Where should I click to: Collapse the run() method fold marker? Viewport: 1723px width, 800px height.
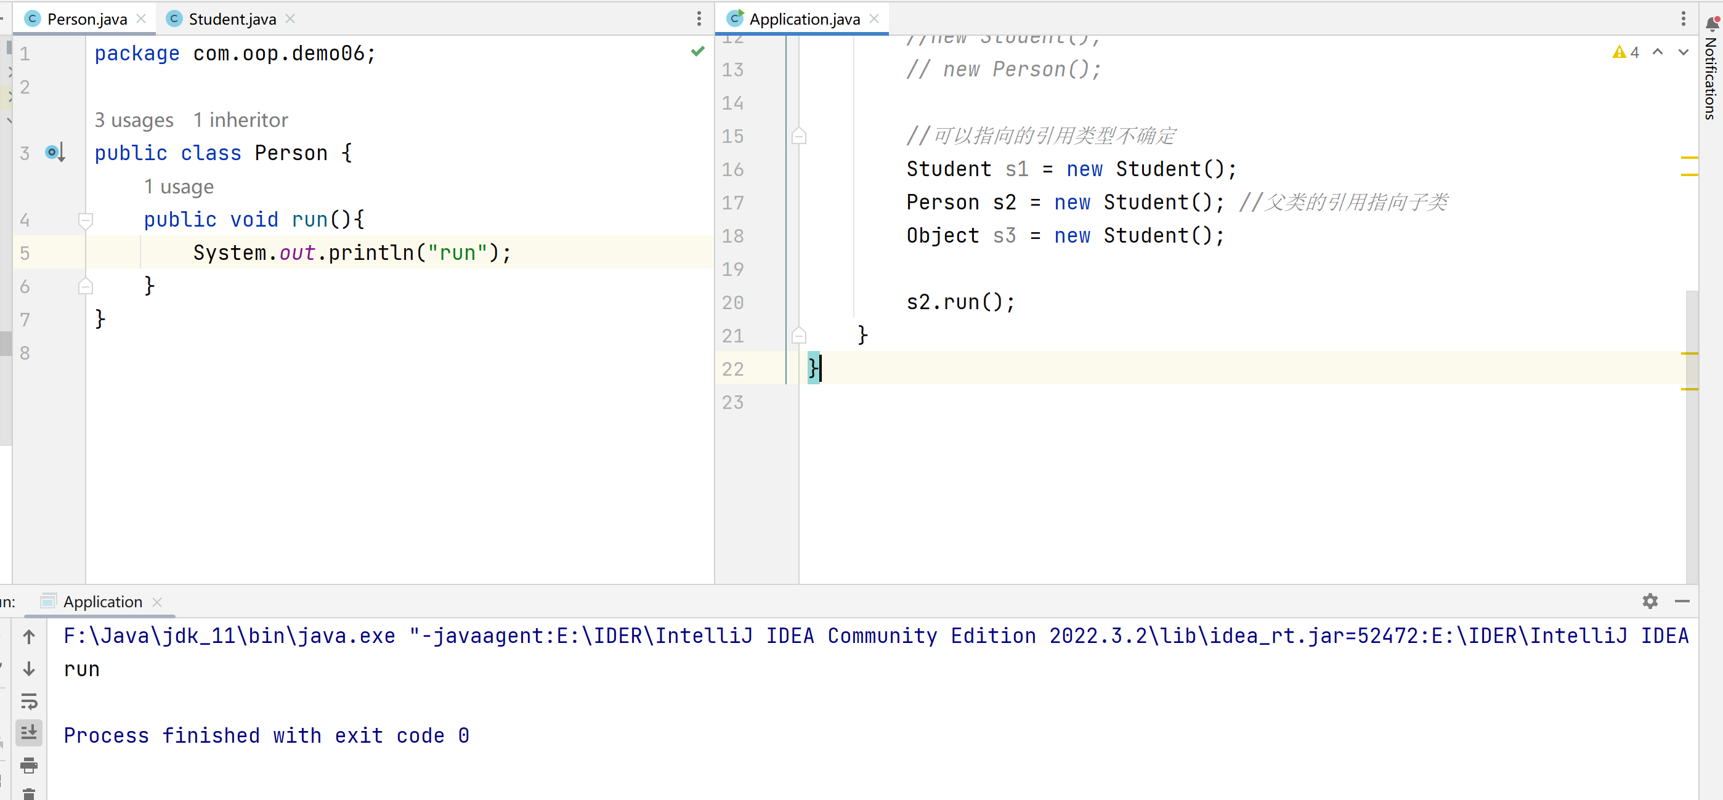coord(85,219)
